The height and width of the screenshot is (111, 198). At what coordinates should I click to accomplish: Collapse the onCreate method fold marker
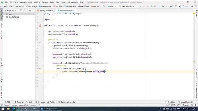[x=44, y=43]
